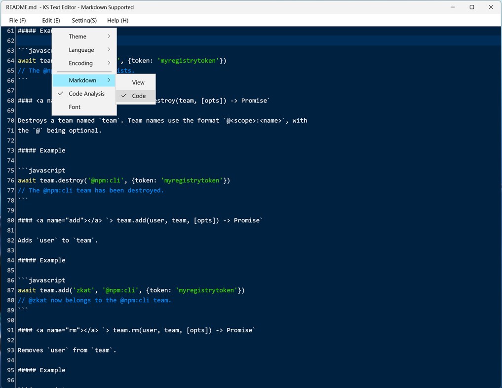
Task: Click the chevron icon next to Encoding
Action: click(x=108, y=63)
